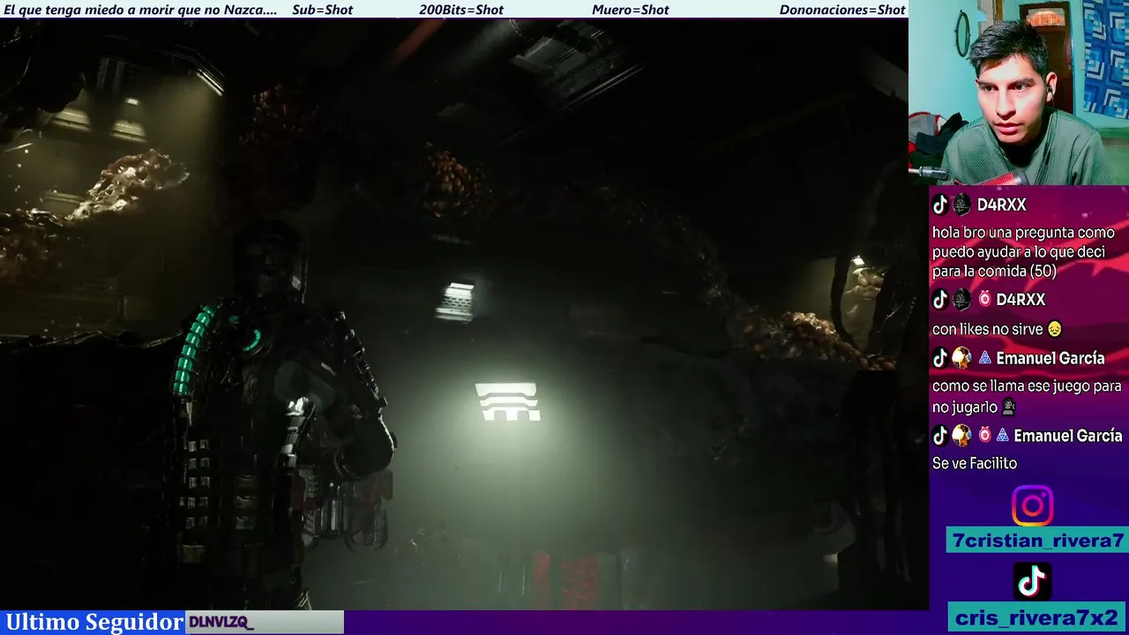Click the streamer webcam feed

pyautogui.click(x=1019, y=93)
